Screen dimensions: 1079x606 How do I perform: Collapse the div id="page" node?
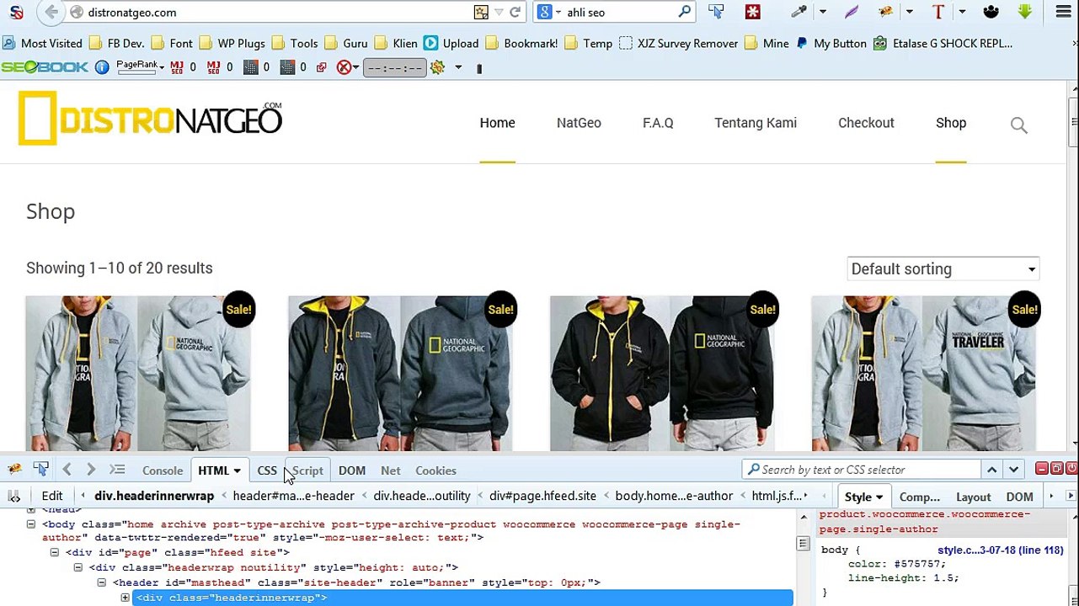click(55, 552)
